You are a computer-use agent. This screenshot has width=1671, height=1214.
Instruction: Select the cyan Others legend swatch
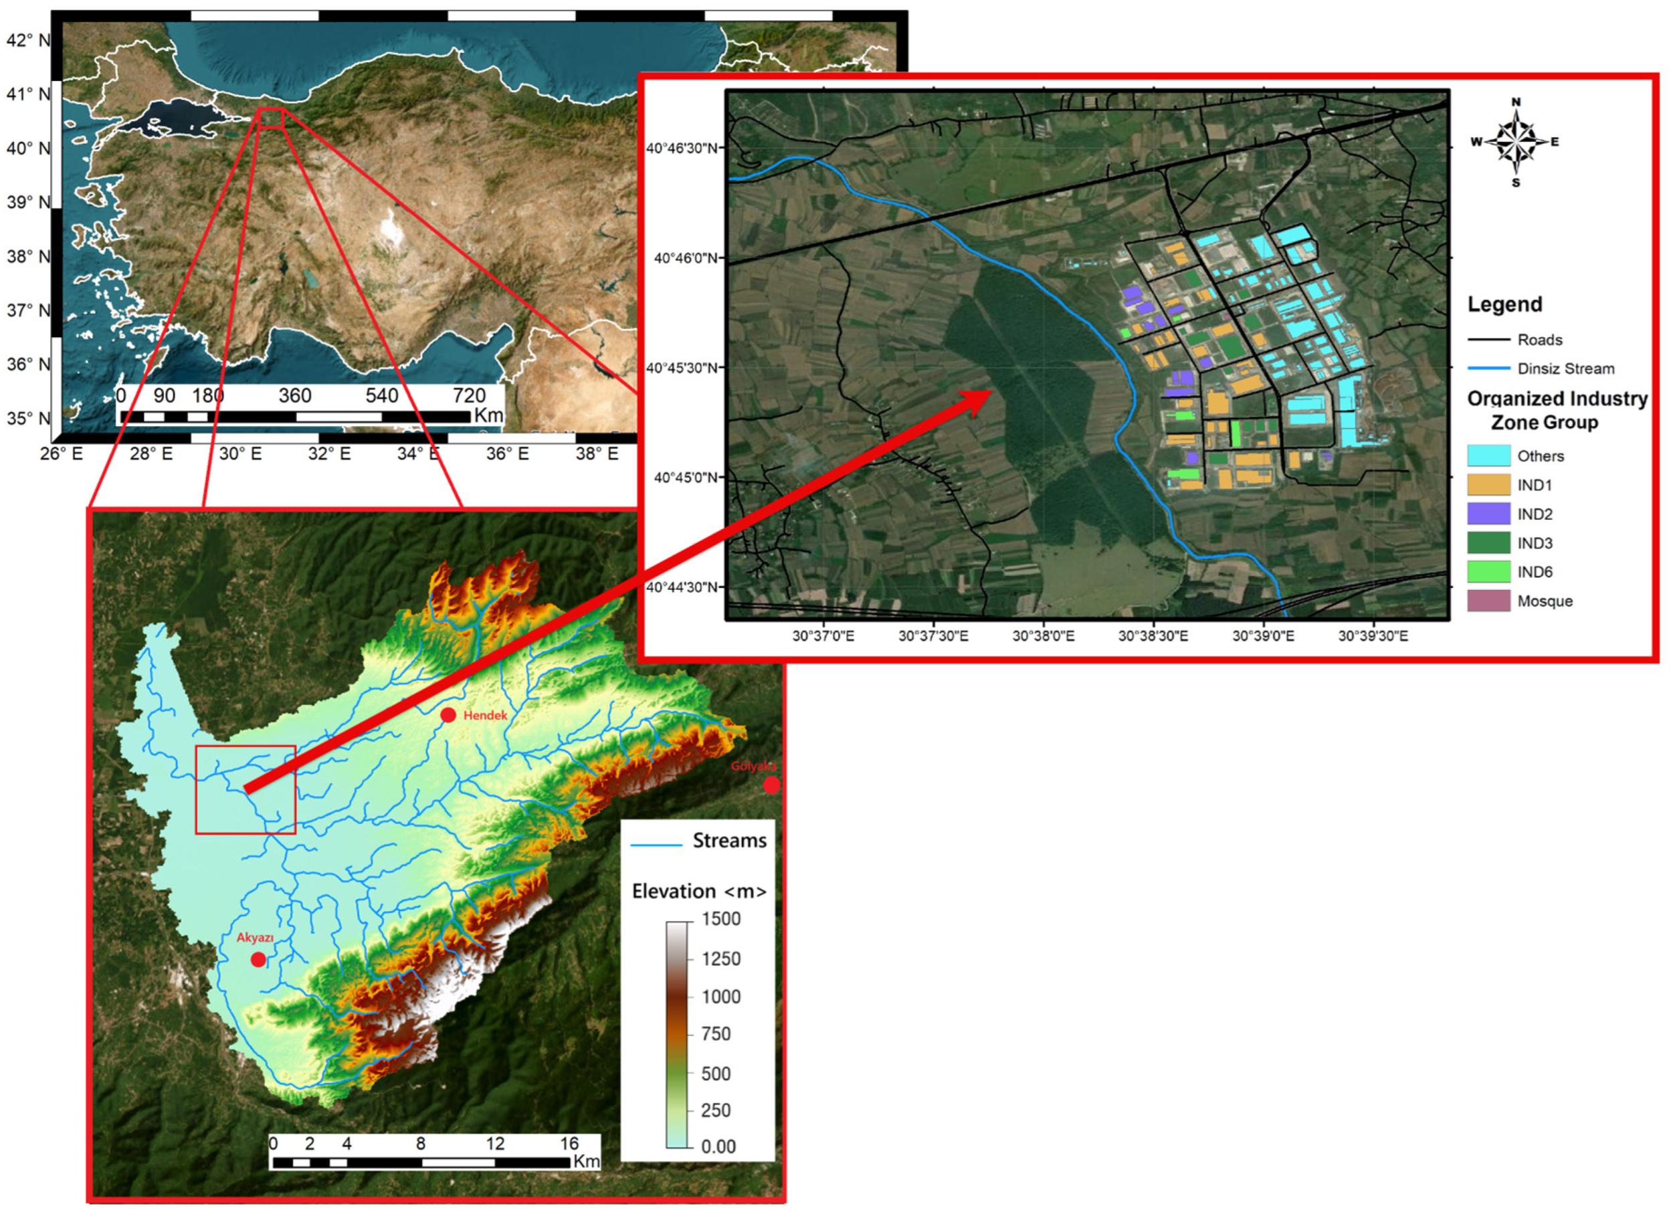tap(1488, 456)
